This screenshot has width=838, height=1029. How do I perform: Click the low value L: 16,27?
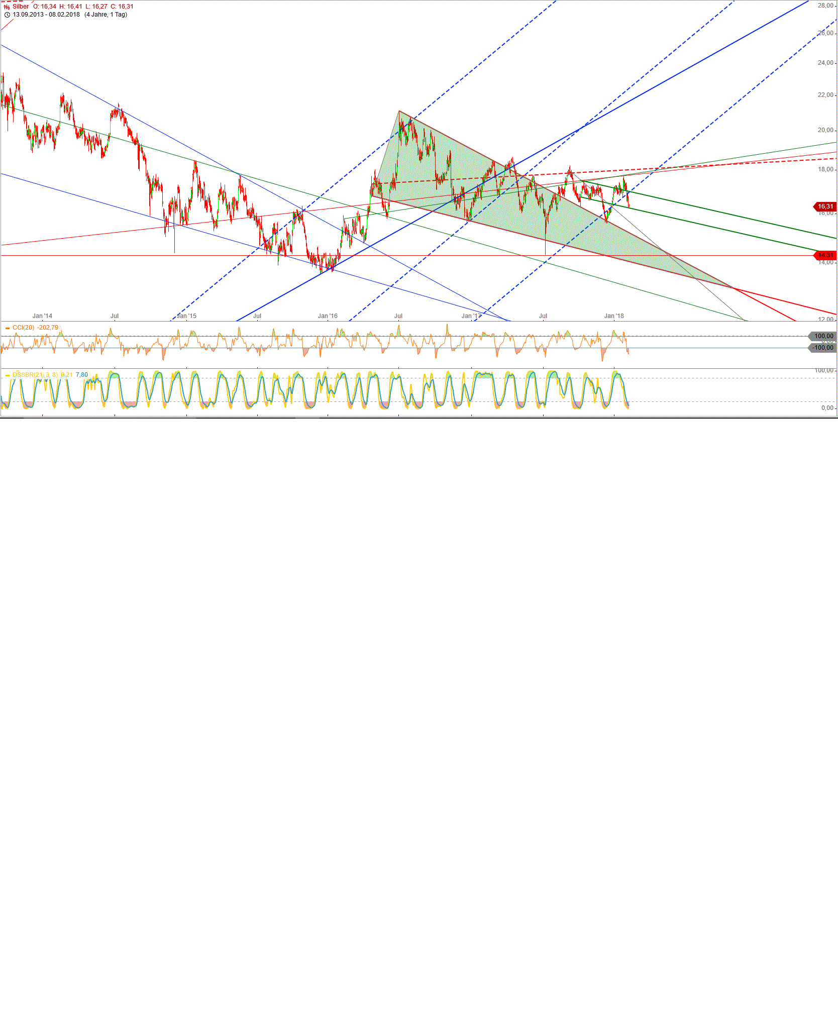pyautogui.click(x=96, y=7)
